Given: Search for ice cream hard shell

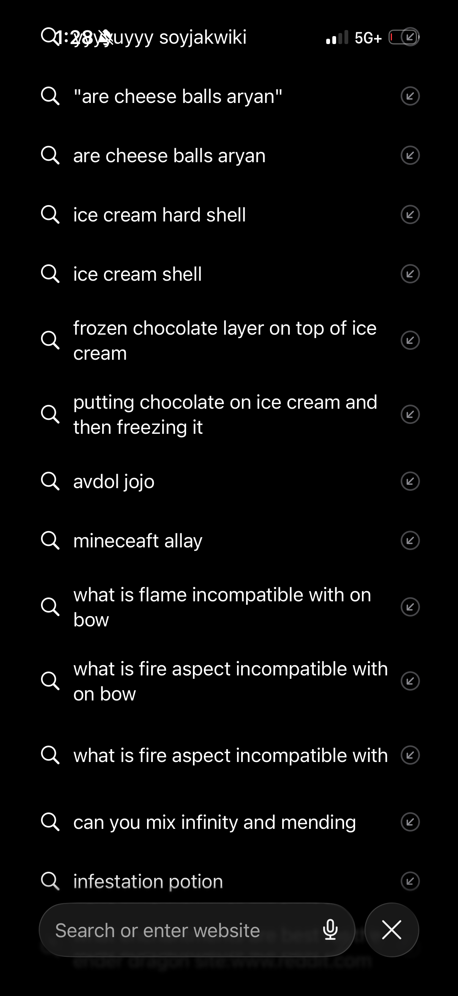Looking at the screenshot, I should pos(159,215).
